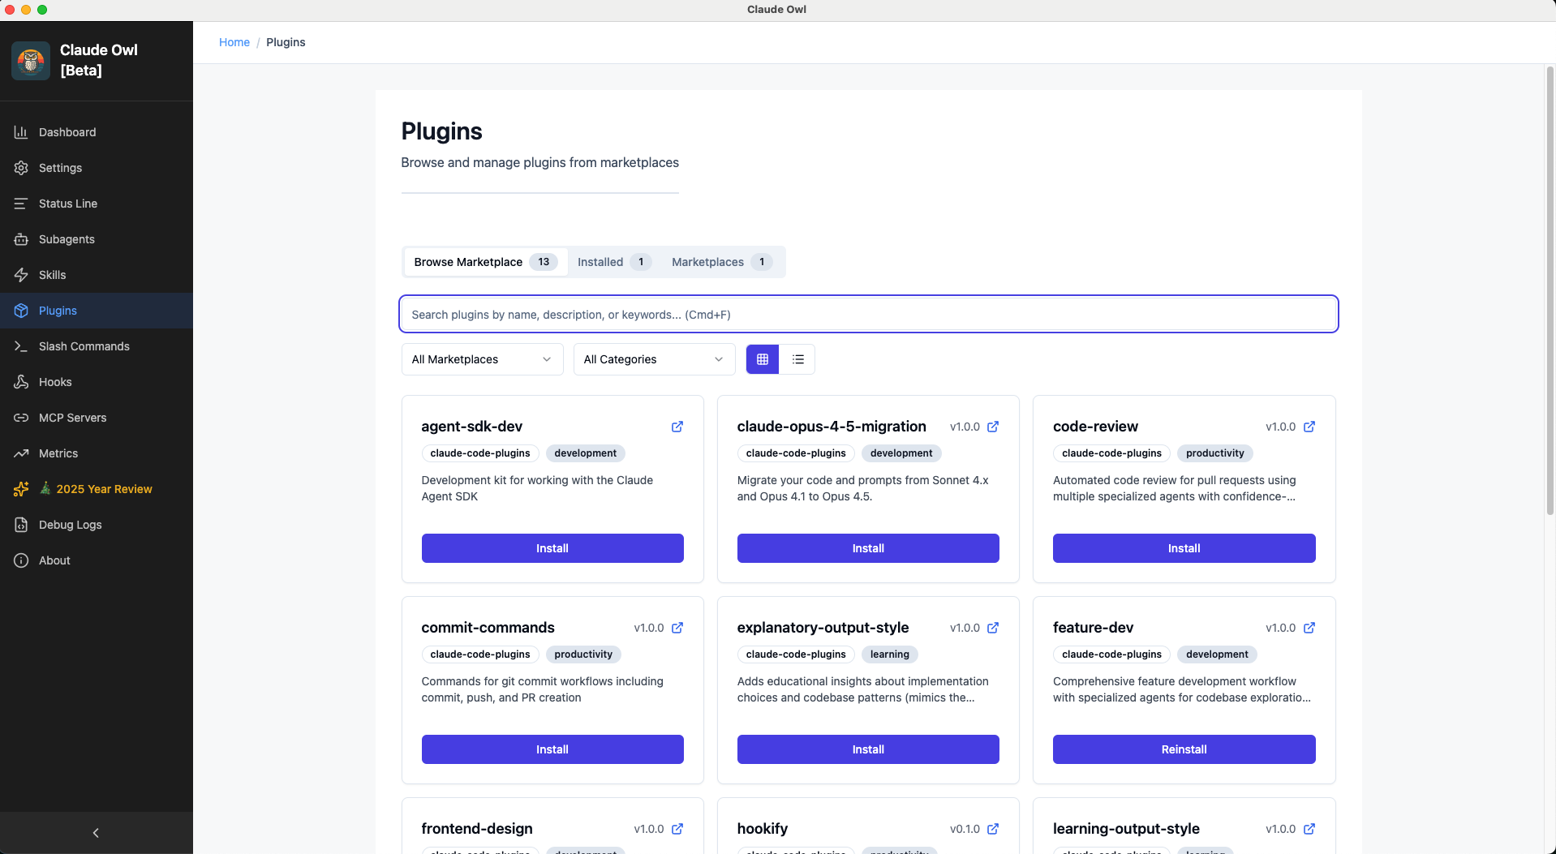This screenshot has width=1556, height=854.
Task: Open the All Categories filter dropdown
Action: (x=653, y=359)
